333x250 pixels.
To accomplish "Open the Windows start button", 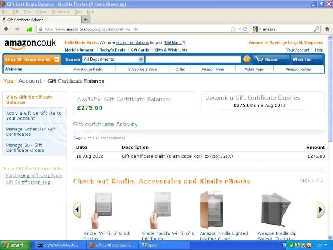I will tap(15, 245).
